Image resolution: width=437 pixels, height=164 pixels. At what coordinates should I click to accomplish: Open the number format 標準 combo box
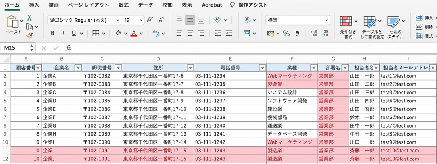(x=298, y=20)
